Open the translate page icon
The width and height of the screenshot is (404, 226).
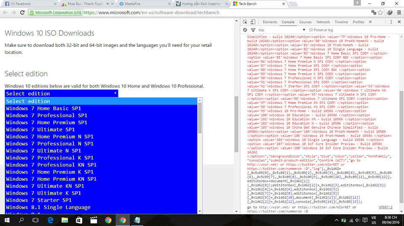pyautogui.click(x=374, y=13)
